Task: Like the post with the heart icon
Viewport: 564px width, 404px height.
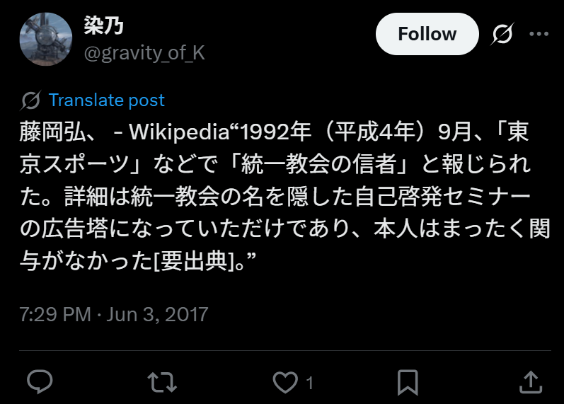Action: pos(285,382)
